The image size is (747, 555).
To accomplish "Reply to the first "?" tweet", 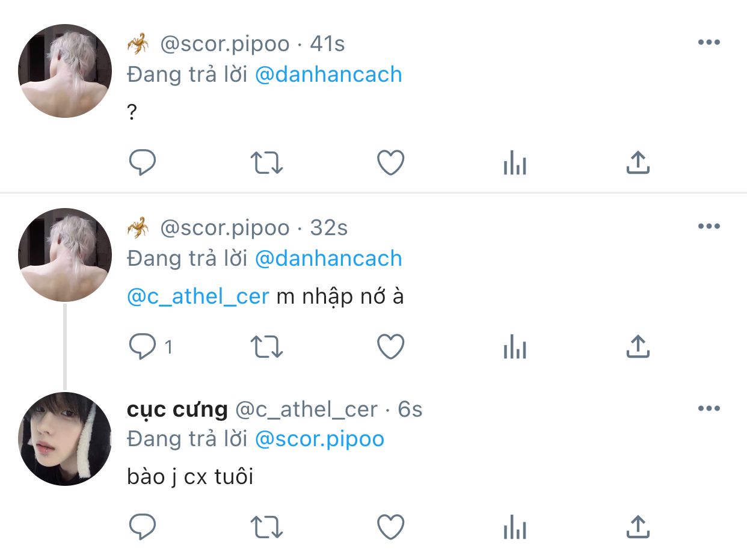I will tap(143, 162).
